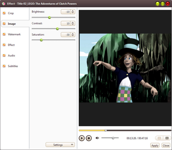Switch to split comparison preview icon
Screen dimensions: 172x150
pyautogui.click(x=167, y=138)
